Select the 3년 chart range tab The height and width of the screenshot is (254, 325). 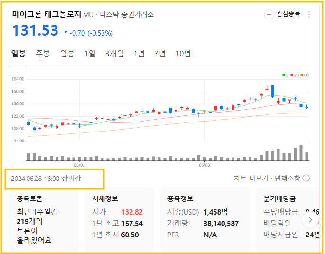pos(160,54)
